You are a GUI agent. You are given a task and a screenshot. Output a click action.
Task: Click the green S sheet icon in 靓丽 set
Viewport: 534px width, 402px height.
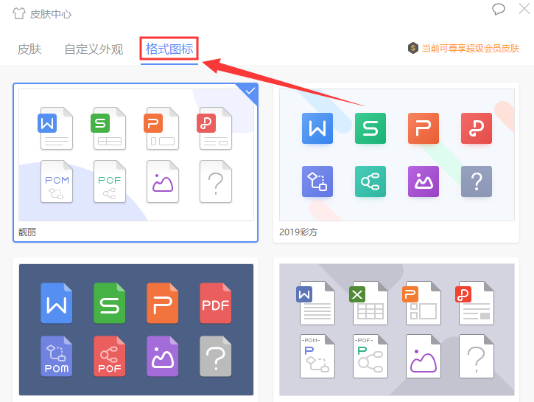108,128
